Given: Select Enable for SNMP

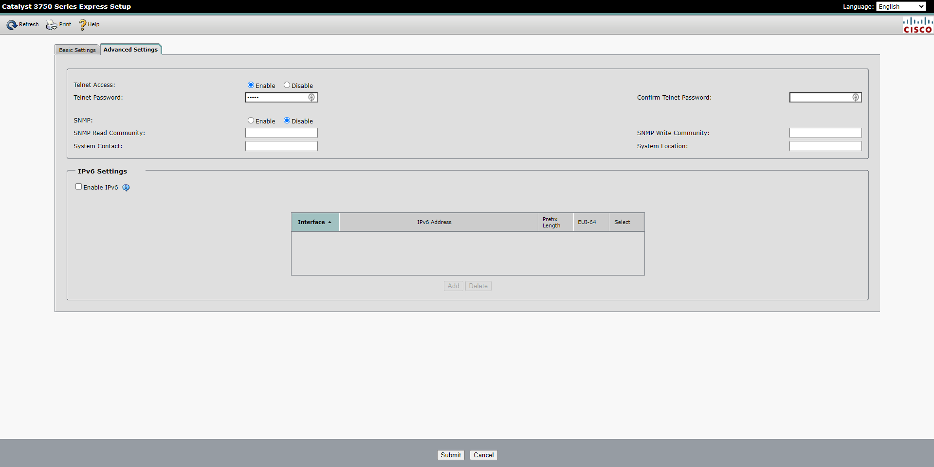Looking at the screenshot, I should [251, 121].
